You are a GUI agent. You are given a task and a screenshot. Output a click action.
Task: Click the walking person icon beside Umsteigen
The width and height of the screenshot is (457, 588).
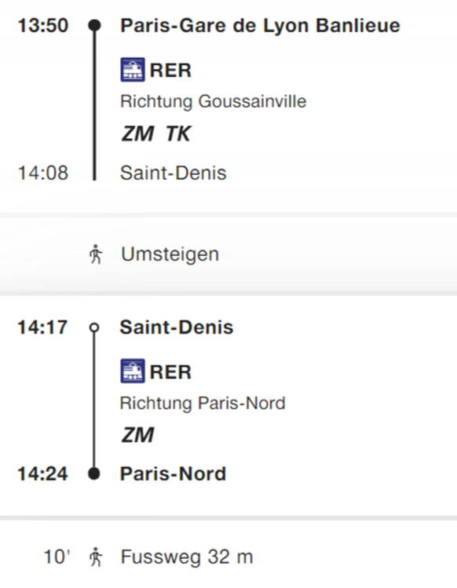96,254
